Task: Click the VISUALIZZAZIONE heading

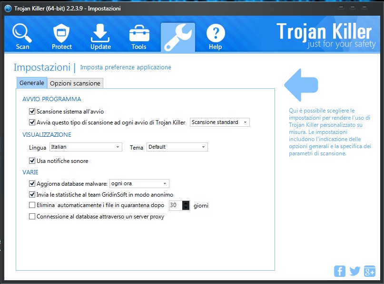Action: tap(47, 135)
